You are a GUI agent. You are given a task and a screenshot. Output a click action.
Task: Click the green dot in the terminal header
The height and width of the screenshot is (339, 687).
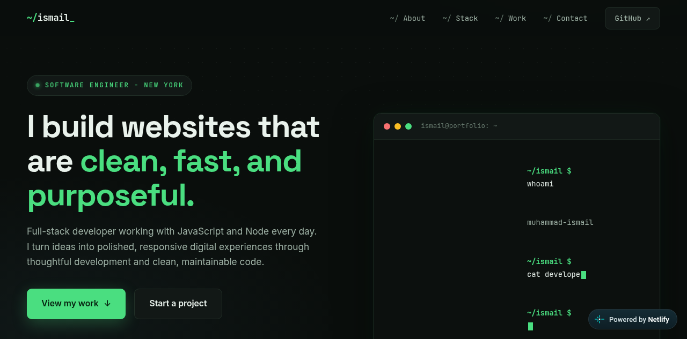[408, 126]
